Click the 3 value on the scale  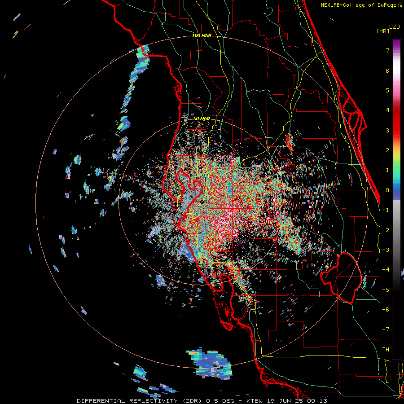click(x=387, y=130)
